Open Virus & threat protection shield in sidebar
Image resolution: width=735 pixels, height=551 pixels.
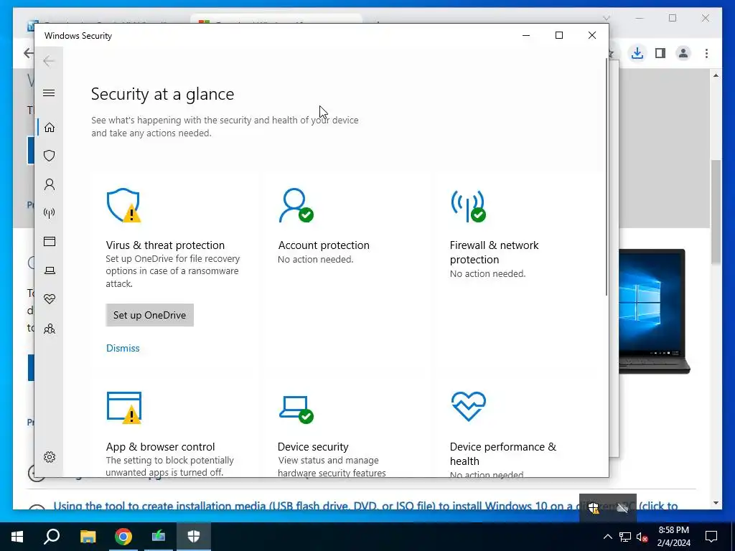tap(50, 156)
